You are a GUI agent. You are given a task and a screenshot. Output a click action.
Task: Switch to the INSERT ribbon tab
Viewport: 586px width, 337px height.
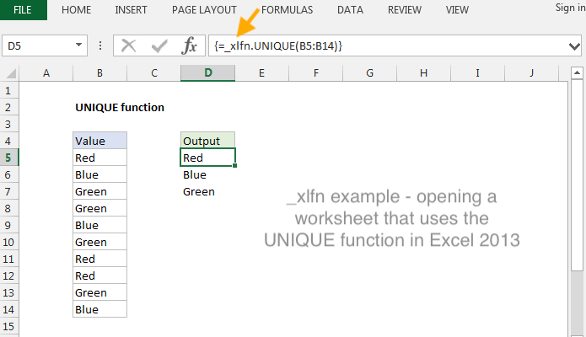click(x=132, y=10)
